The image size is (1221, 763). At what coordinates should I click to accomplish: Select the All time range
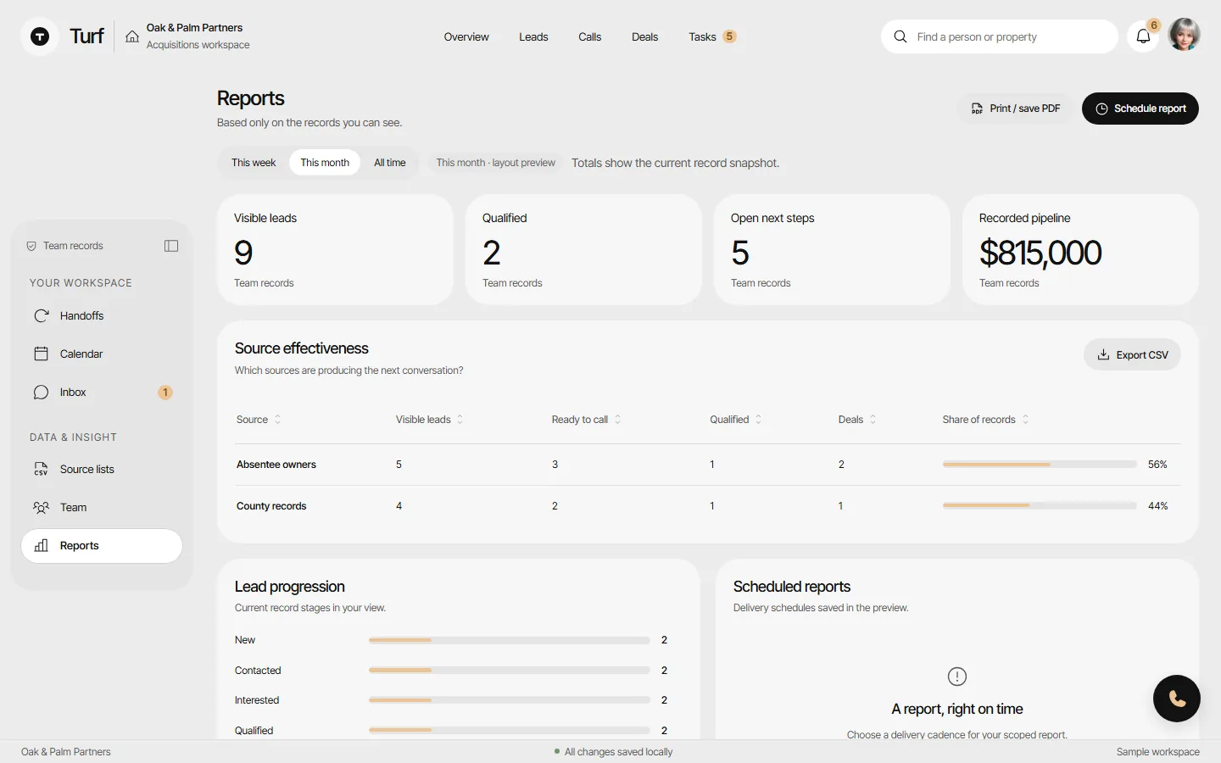coord(390,163)
